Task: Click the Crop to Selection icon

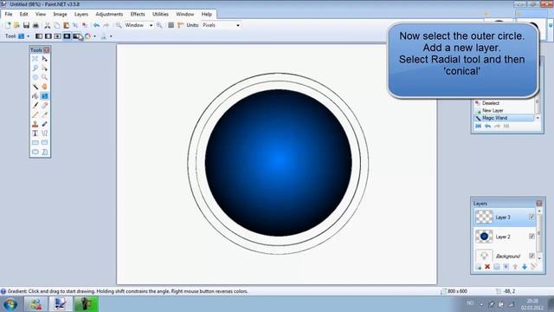Action: [x=75, y=25]
